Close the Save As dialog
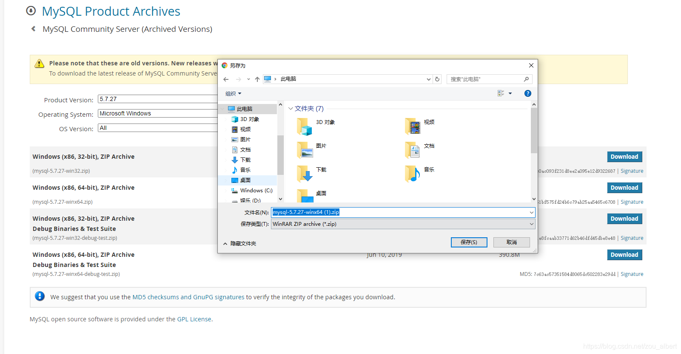 pos(531,65)
